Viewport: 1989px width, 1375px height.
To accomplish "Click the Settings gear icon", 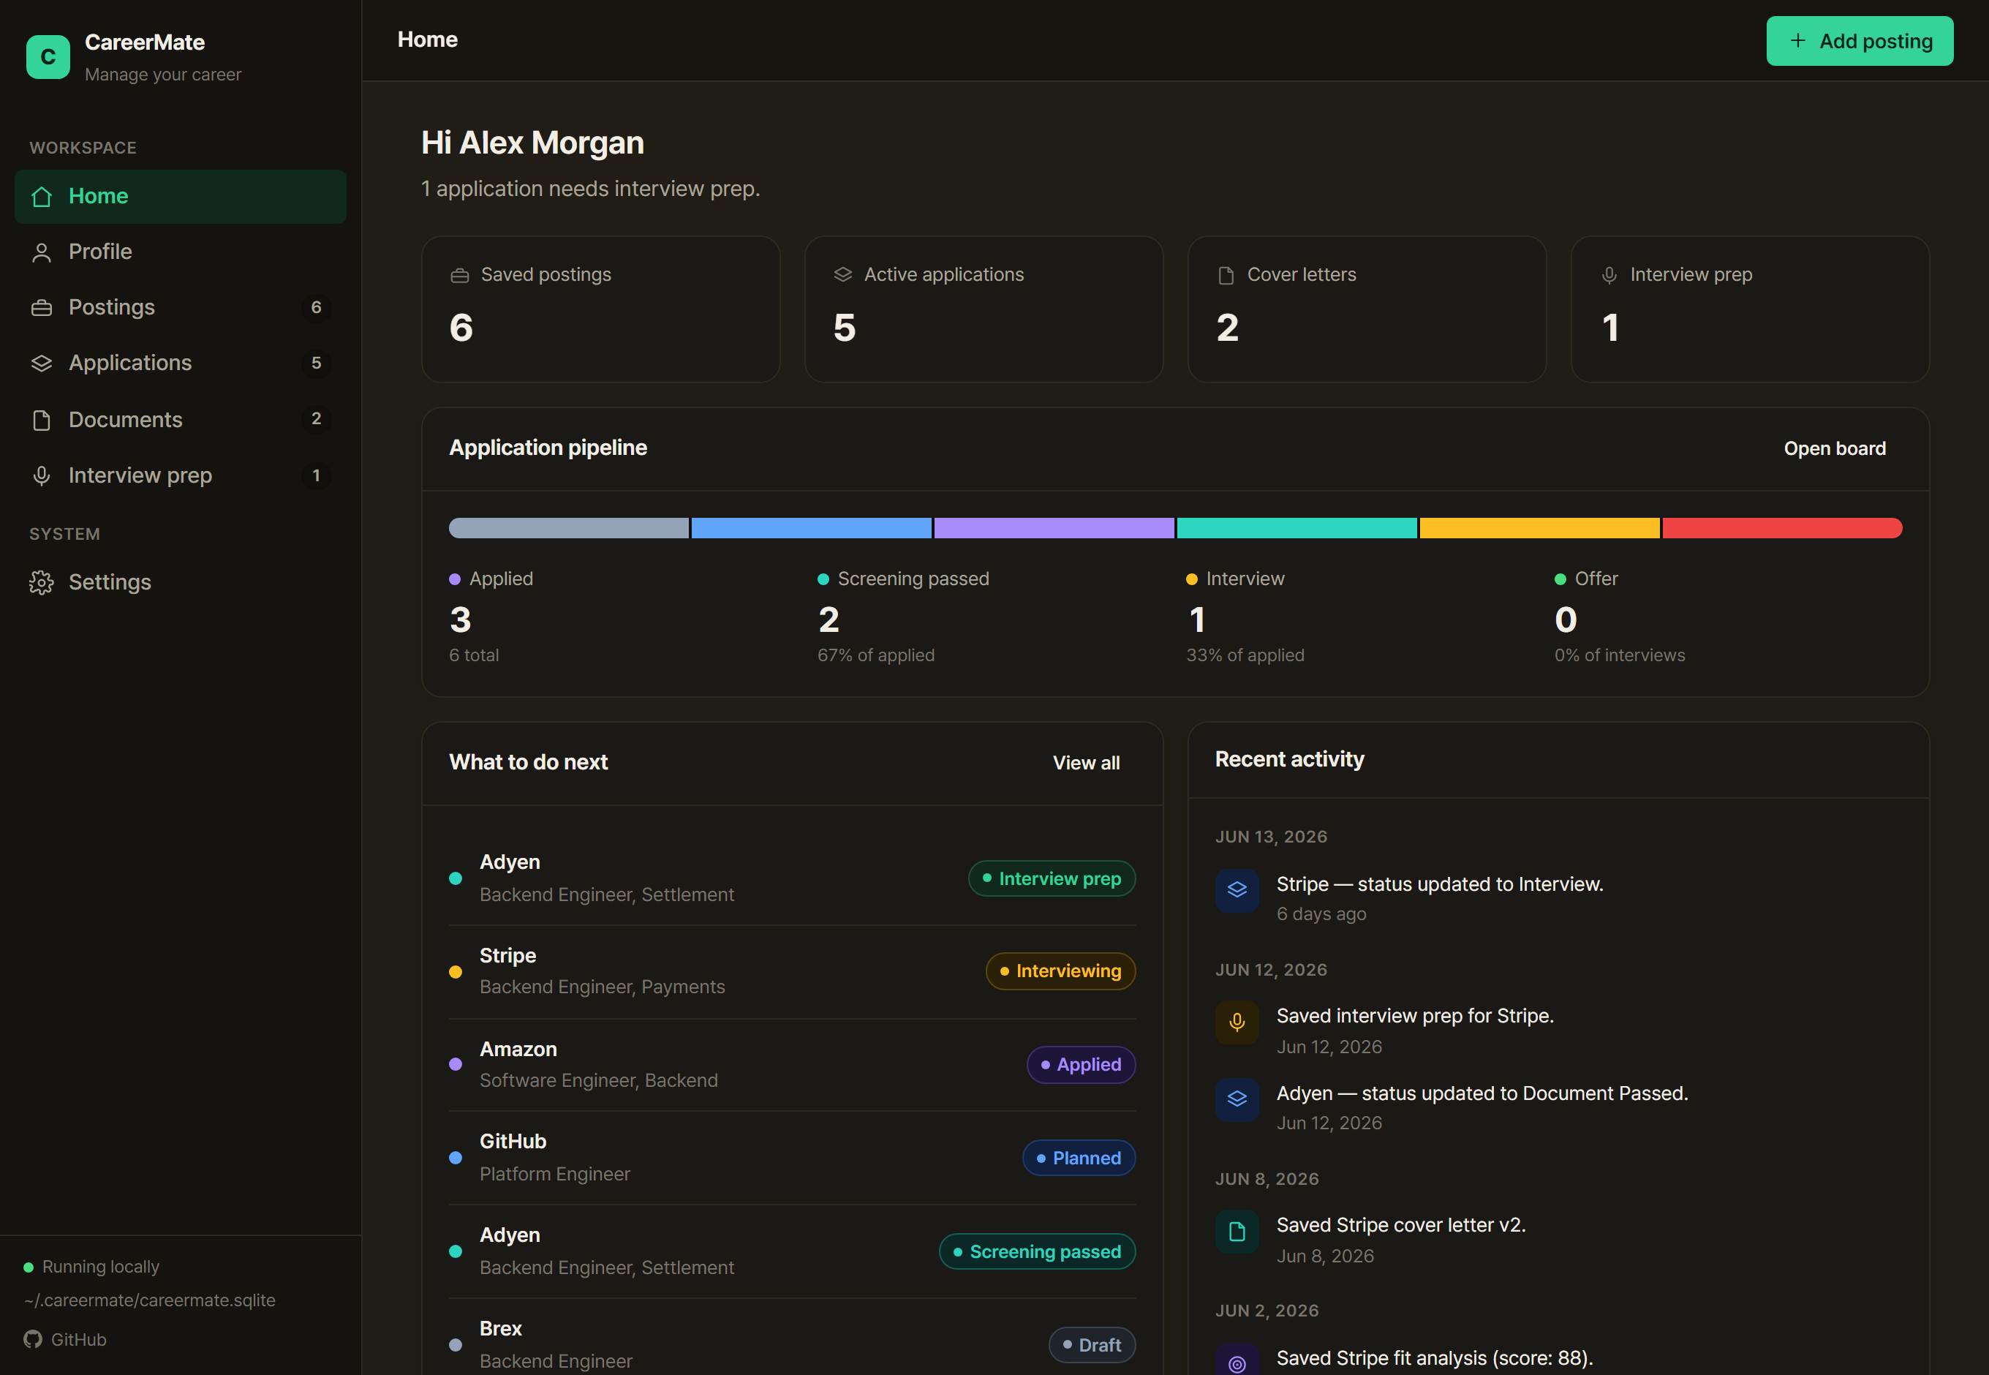I will point(42,582).
